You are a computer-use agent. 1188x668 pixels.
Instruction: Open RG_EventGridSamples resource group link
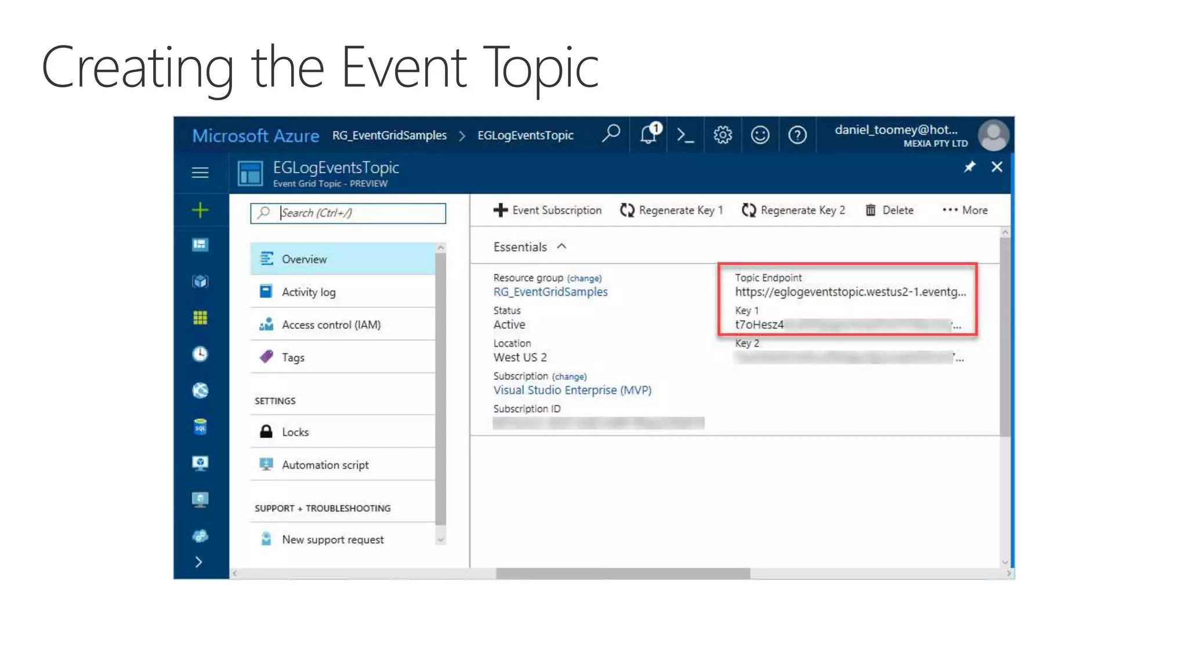550,292
